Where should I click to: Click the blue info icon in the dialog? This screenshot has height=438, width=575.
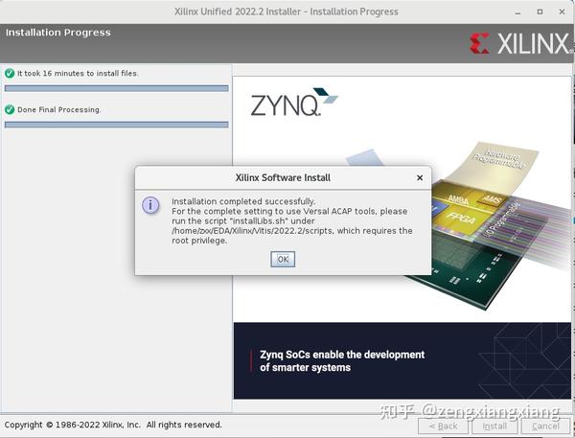click(x=150, y=205)
